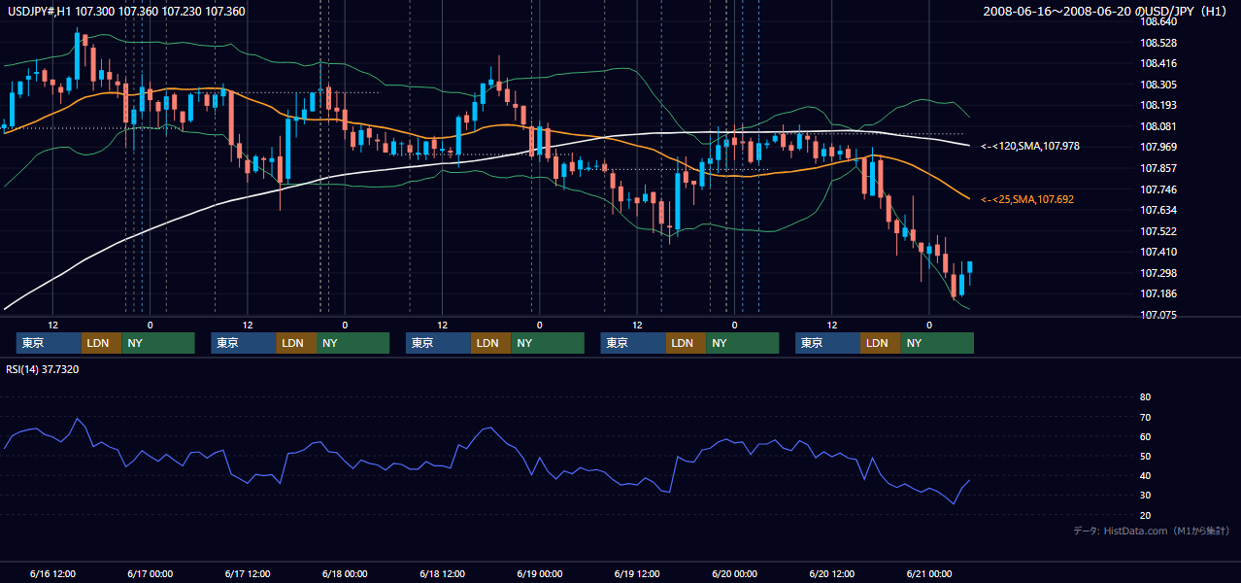Click price axis value 107.522
Viewport: 1241px width, 583px height.
(x=1158, y=231)
